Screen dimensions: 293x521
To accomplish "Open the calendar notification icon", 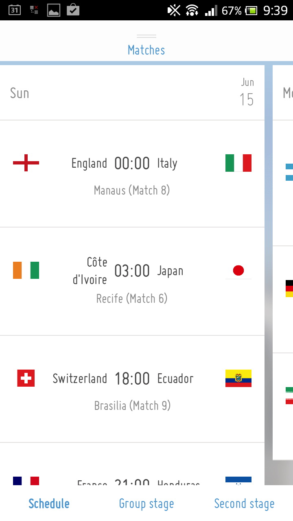I will (x=15, y=10).
